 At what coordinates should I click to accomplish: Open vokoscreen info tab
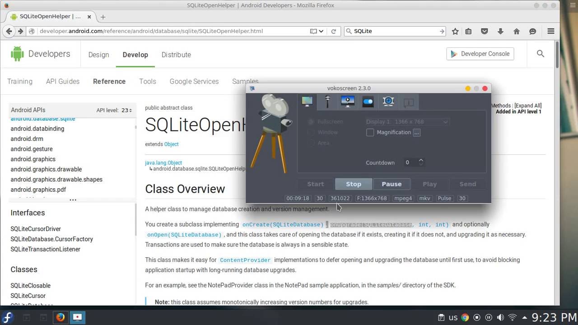409,102
